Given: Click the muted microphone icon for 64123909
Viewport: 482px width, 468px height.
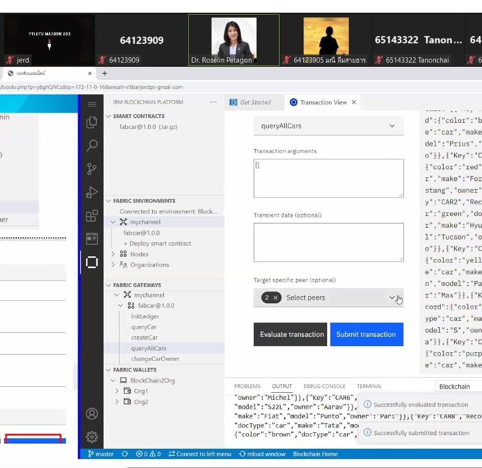Looking at the screenshot, I should (102, 60).
